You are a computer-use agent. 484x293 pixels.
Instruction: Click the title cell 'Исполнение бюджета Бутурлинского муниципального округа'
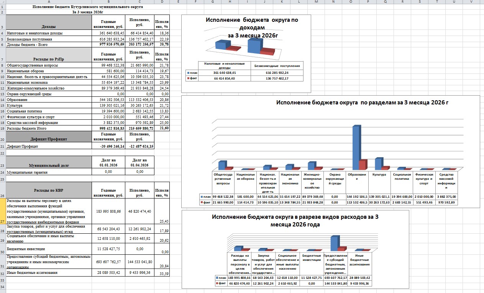click(x=88, y=7)
